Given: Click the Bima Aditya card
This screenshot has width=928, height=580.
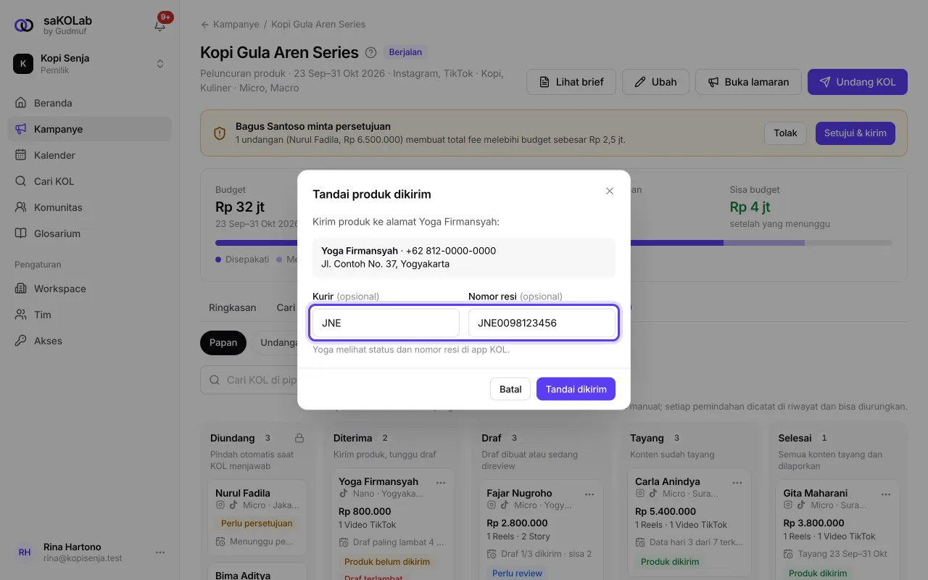Looking at the screenshot, I should point(257,571).
